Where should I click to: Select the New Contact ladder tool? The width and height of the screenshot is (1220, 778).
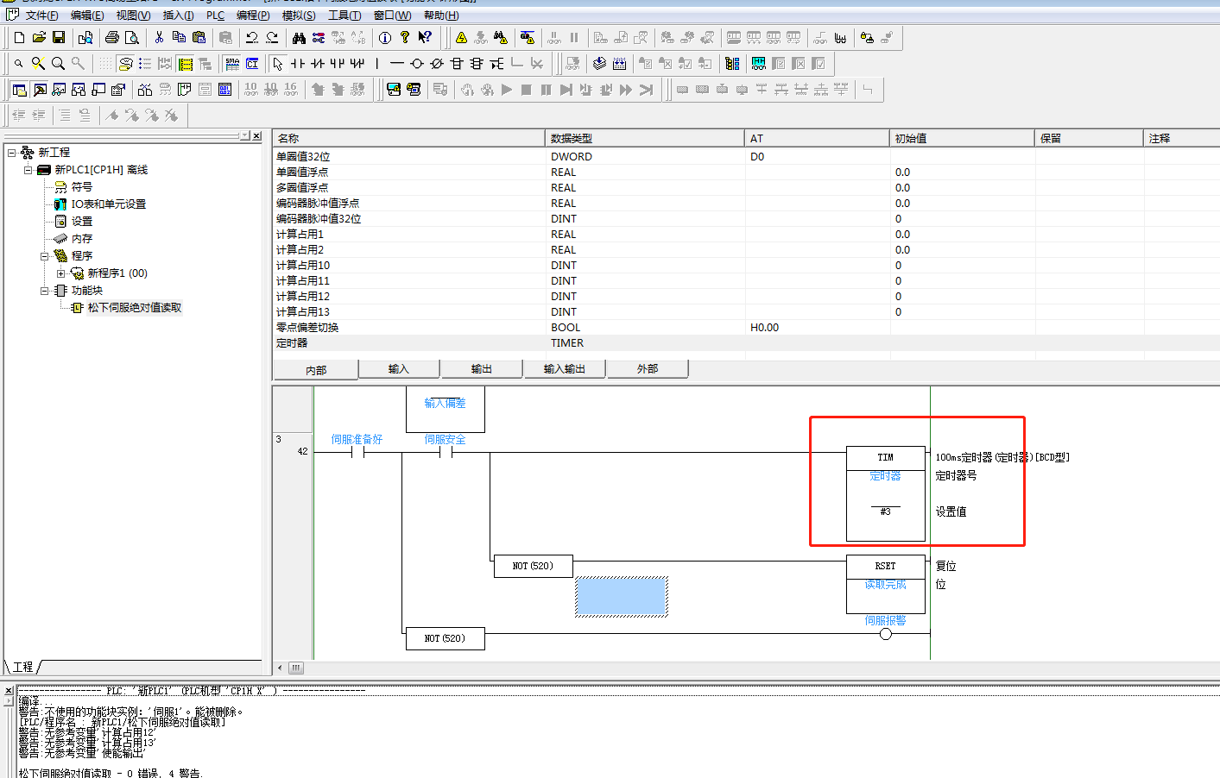(298, 64)
